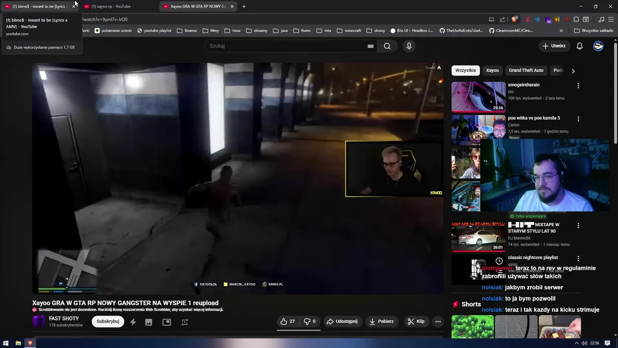Click the image/screenshot icon under video
This screenshot has width=618, height=348.
coord(149,322)
